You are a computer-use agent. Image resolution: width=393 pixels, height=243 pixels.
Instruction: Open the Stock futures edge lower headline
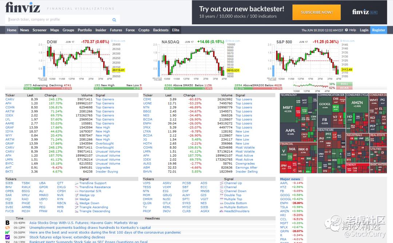(67, 237)
